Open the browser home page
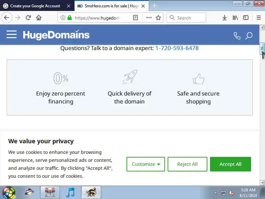This screenshot has width=265, height=199. pos(39,18)
